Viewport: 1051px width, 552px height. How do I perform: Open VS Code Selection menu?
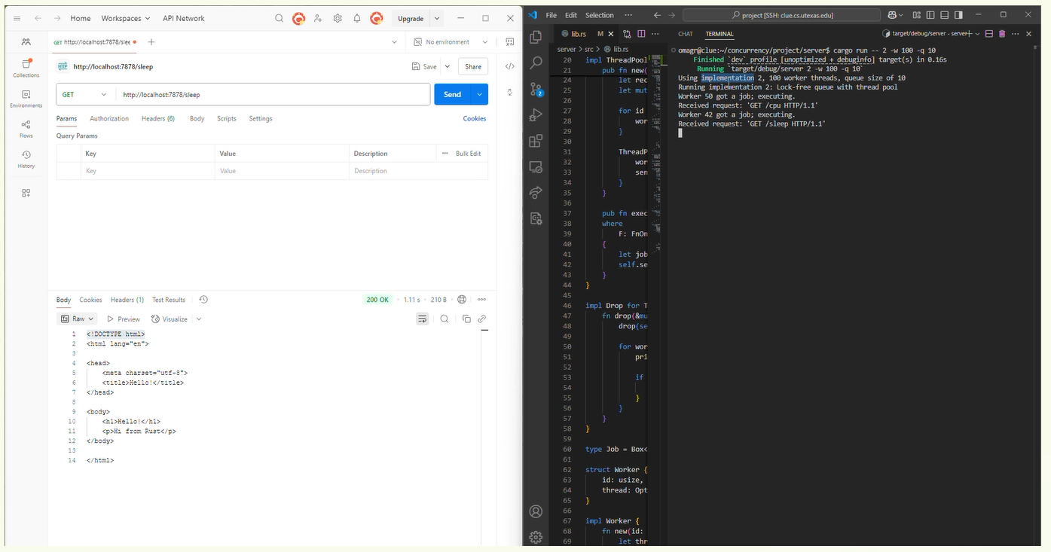click(600, 15)
